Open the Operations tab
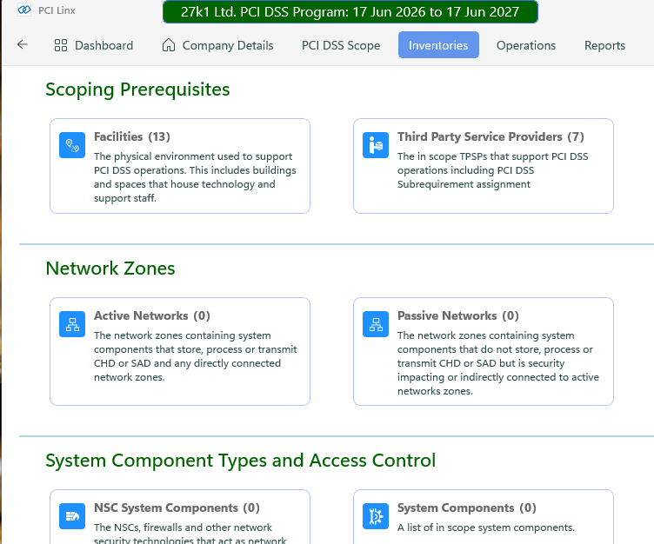This screenshot has width=654, height=544. 526,45
